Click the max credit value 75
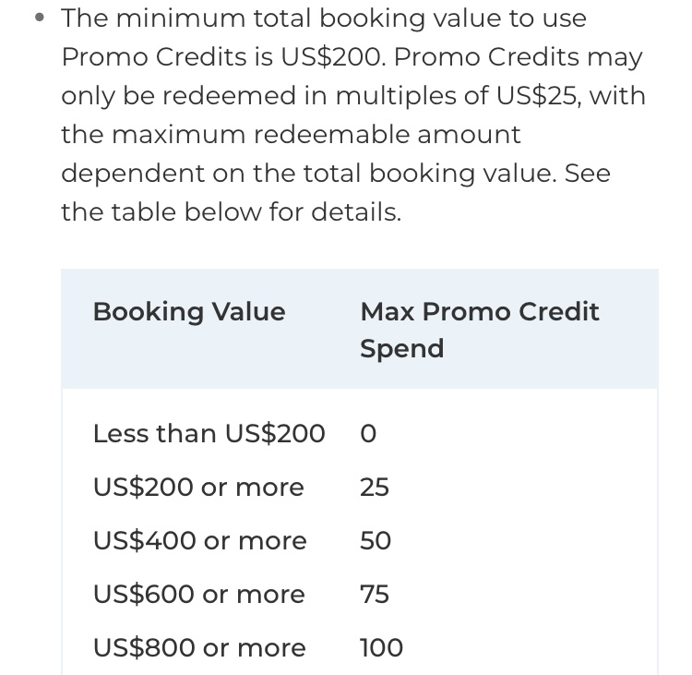The image size is (692, 675). [x=375, y=594]
